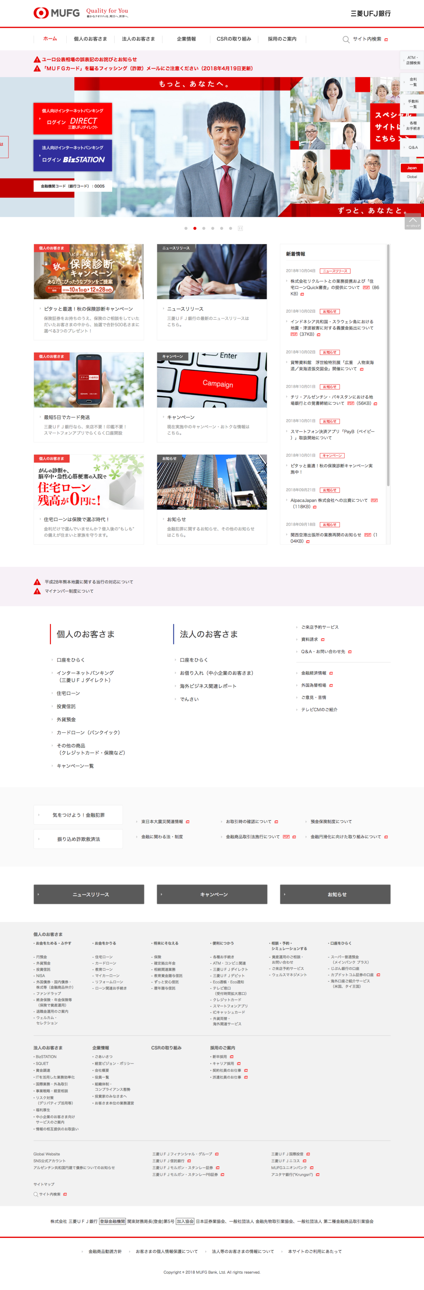
Task: Click the MUFG logo in the header
Action: tap(57, 13)
